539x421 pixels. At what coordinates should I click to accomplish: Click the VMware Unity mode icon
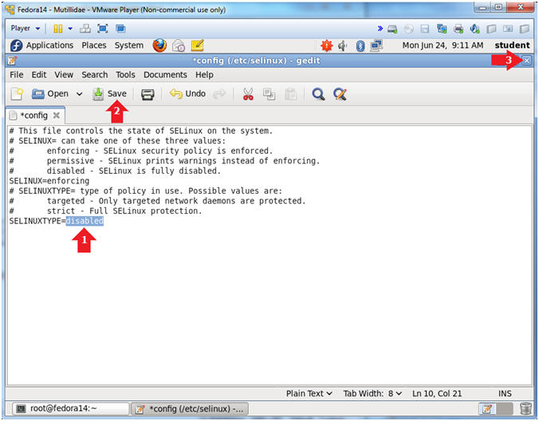point(120,29)
